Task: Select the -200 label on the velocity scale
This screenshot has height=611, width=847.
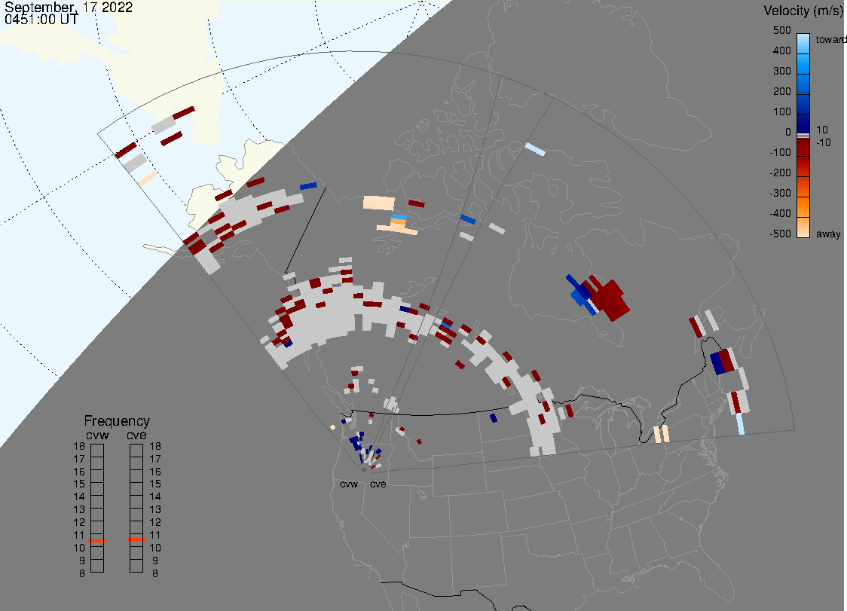Action: point(781,173)
